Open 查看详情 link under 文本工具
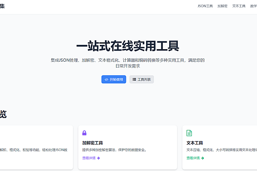The image size is (257, 171). pyautogui.click(x=193, y=158)
